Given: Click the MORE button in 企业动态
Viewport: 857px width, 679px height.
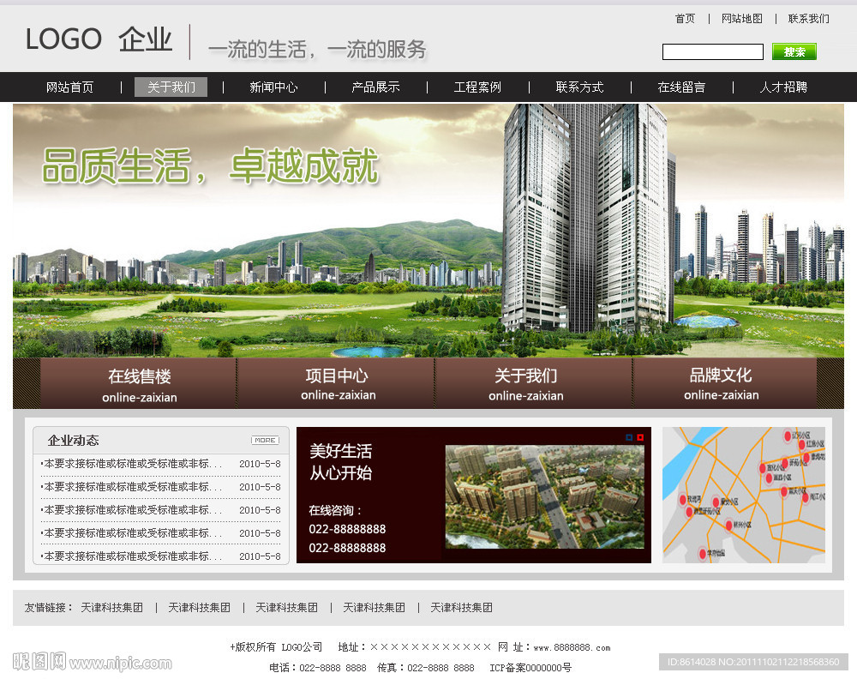Looking at the screenshot, I should point(265,440).
